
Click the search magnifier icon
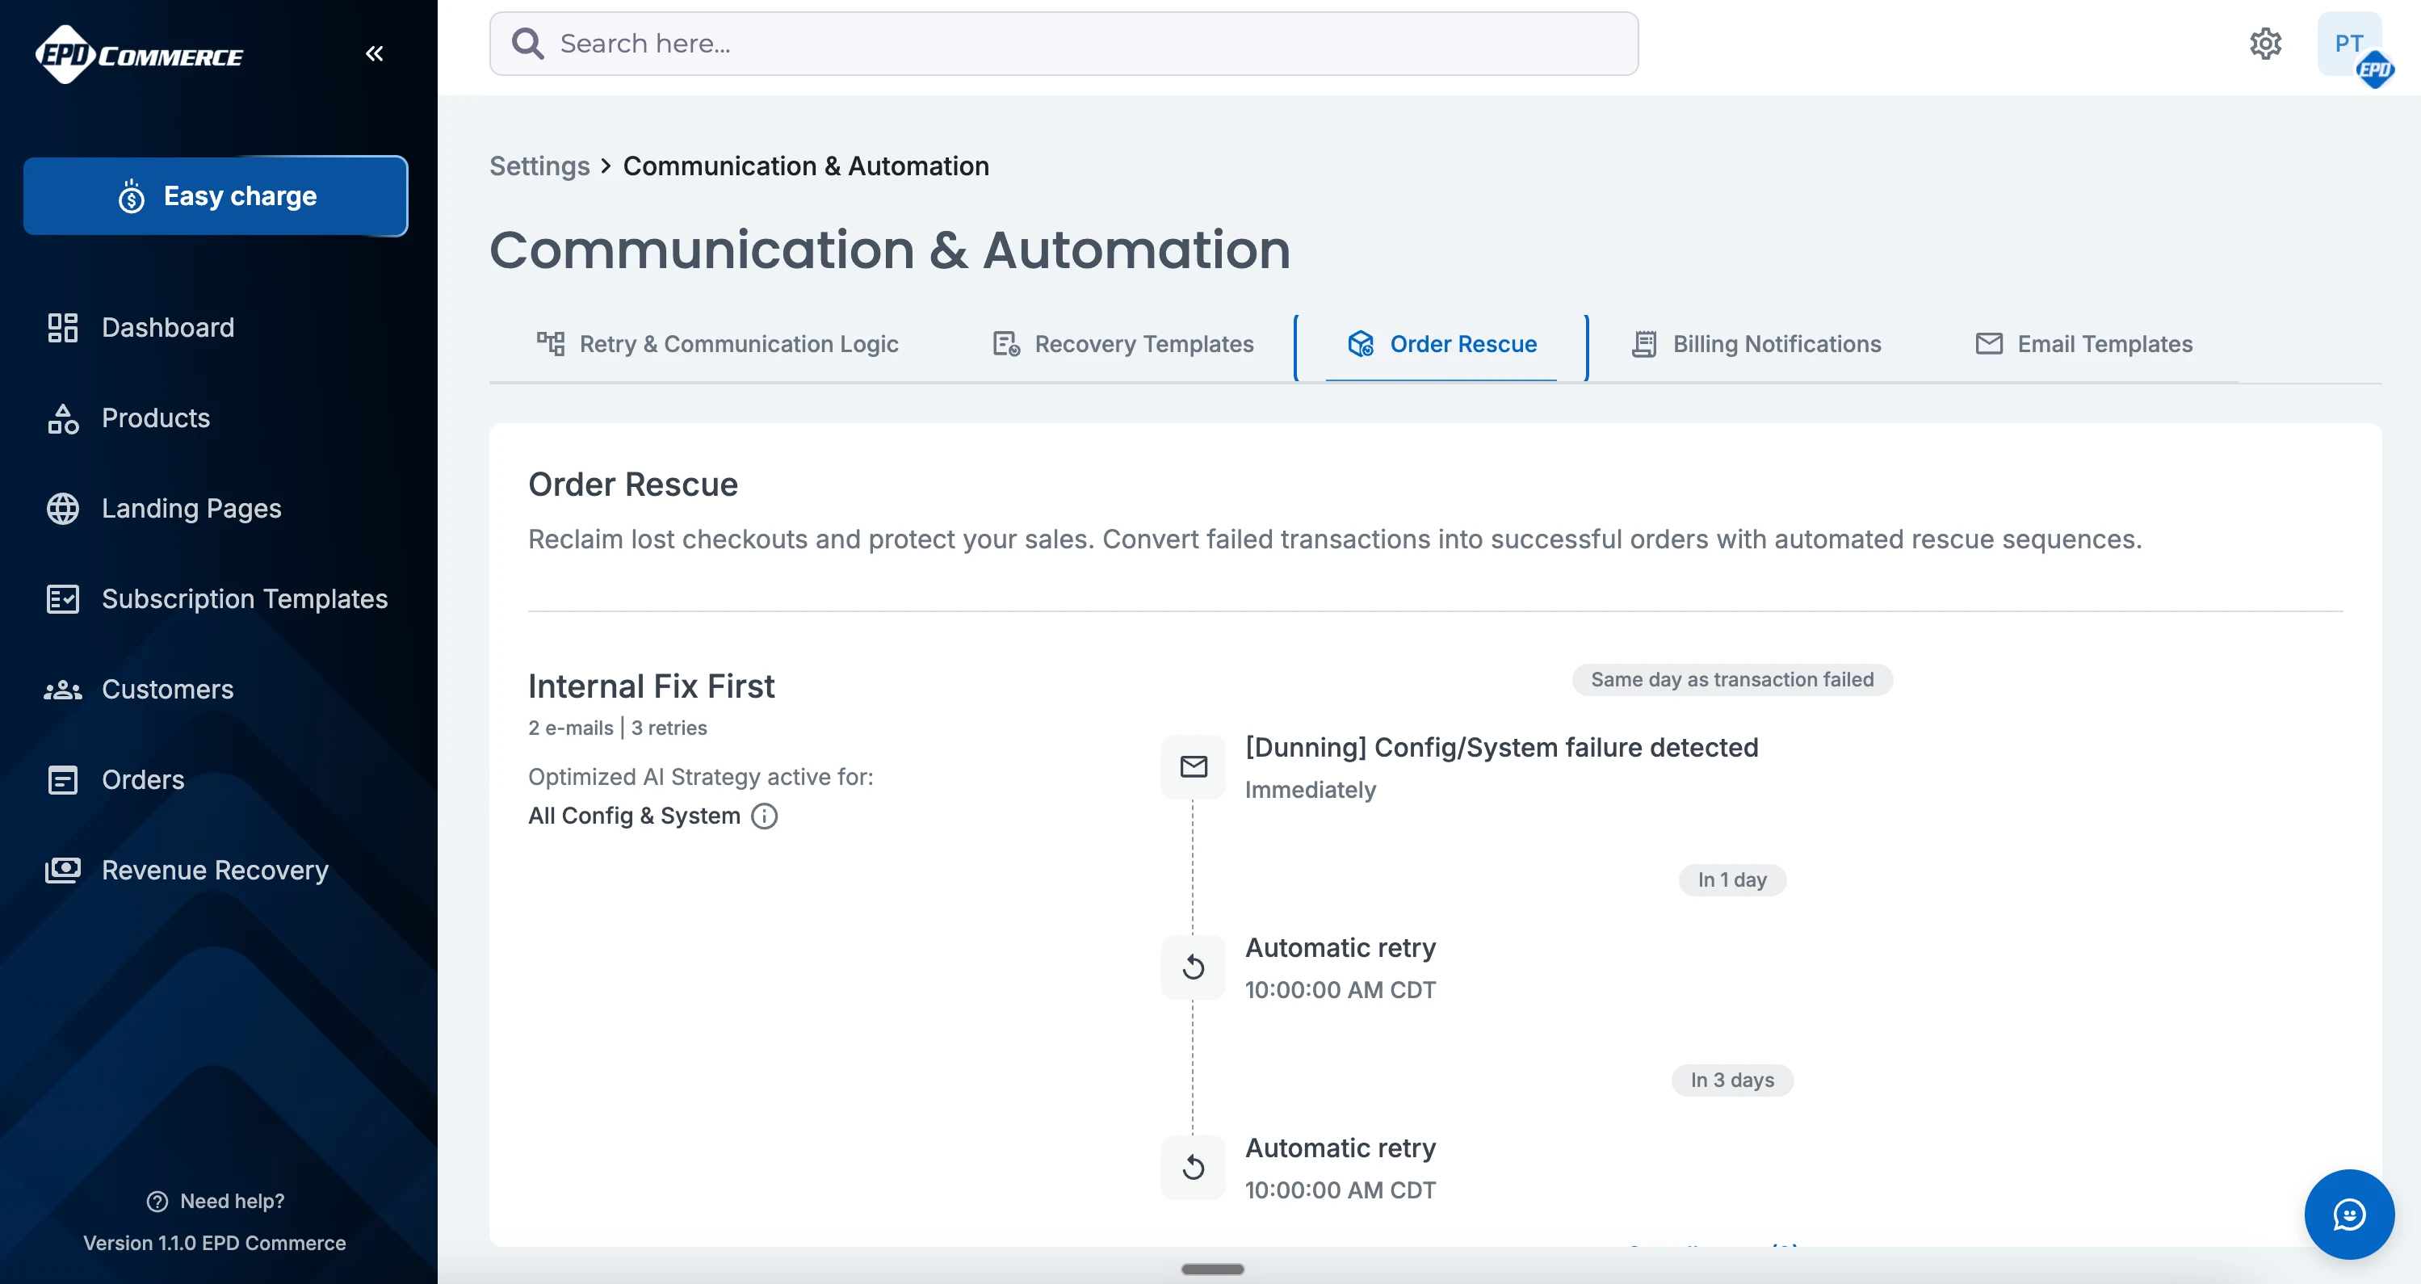point(527,44)
